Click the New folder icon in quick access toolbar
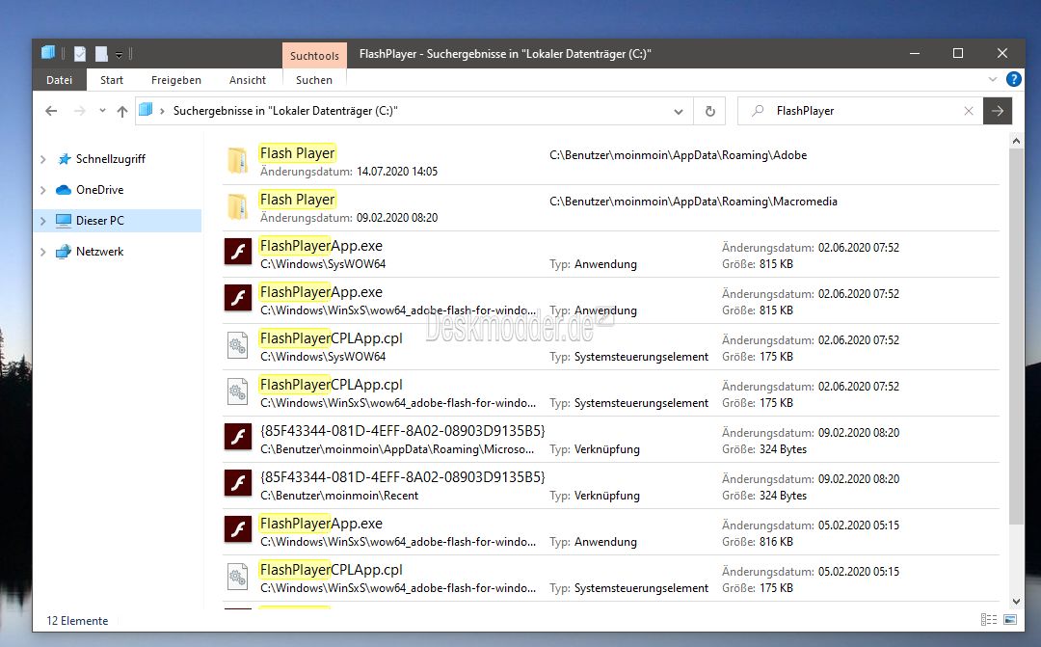 101,54
